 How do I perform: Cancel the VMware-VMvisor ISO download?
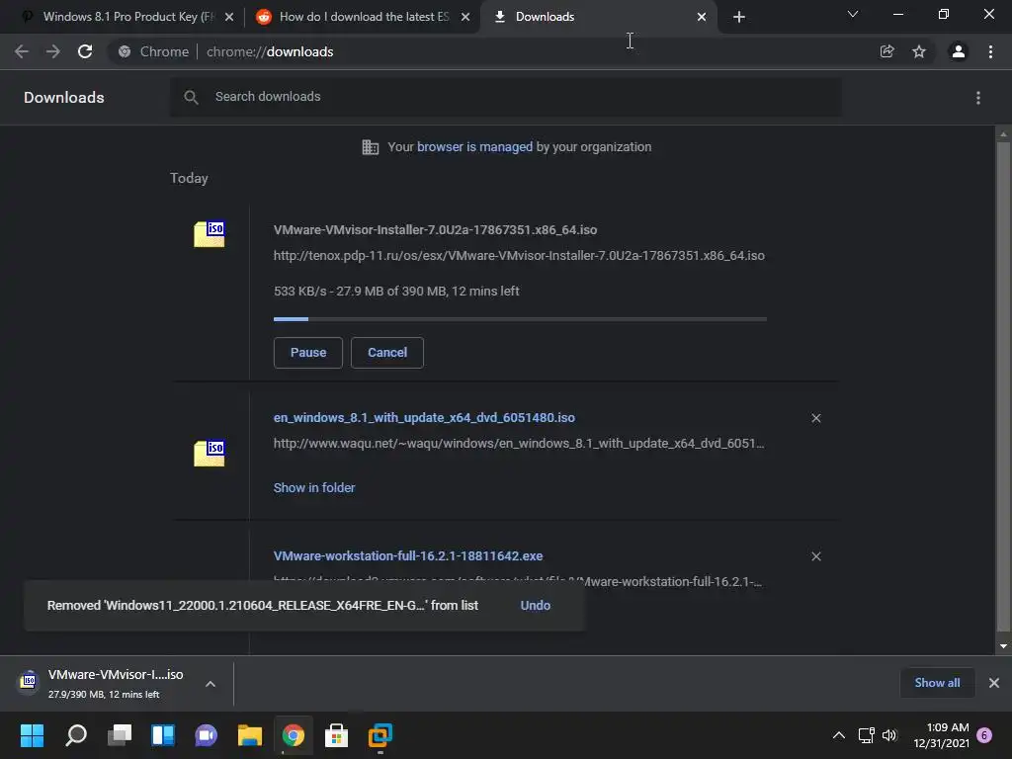click(x=387, y=353)
